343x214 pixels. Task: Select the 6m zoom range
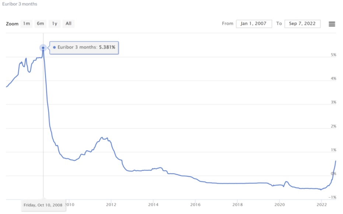tap(40, 24)
